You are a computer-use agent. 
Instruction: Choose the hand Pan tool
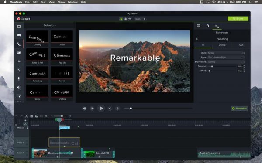coord(125,19)
